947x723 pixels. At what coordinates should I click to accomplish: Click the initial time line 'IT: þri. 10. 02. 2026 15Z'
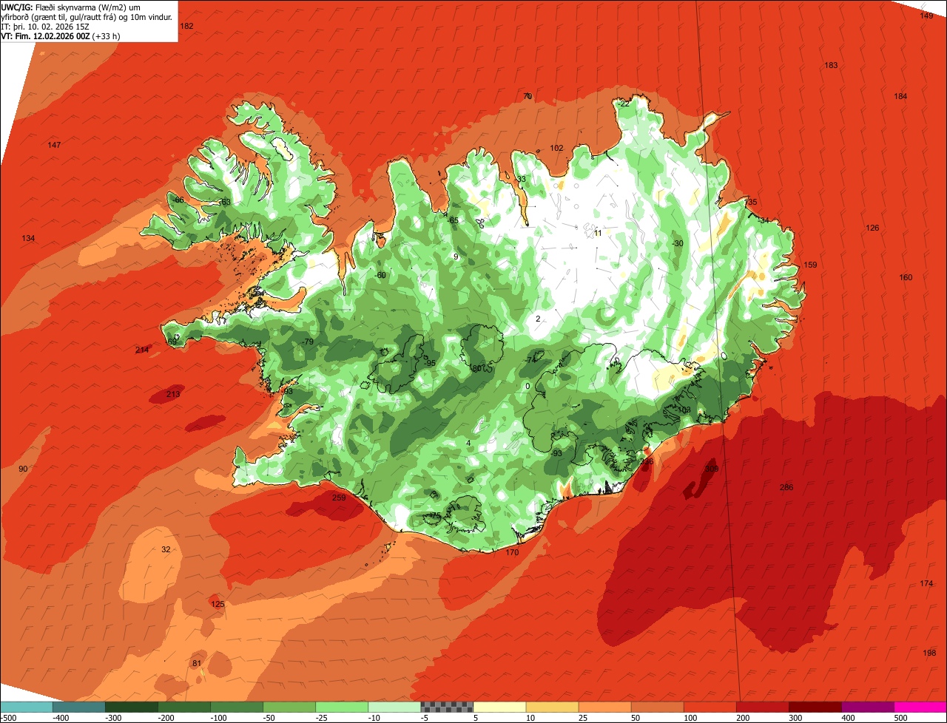(44, 26)
